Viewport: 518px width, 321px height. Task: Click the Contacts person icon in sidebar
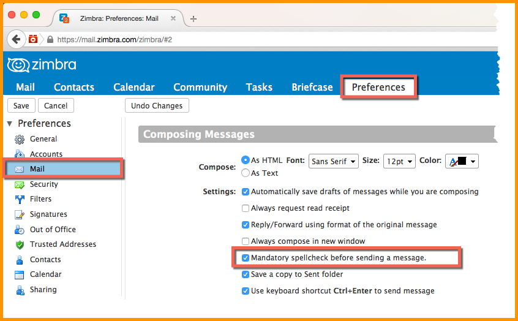point(20,260)
